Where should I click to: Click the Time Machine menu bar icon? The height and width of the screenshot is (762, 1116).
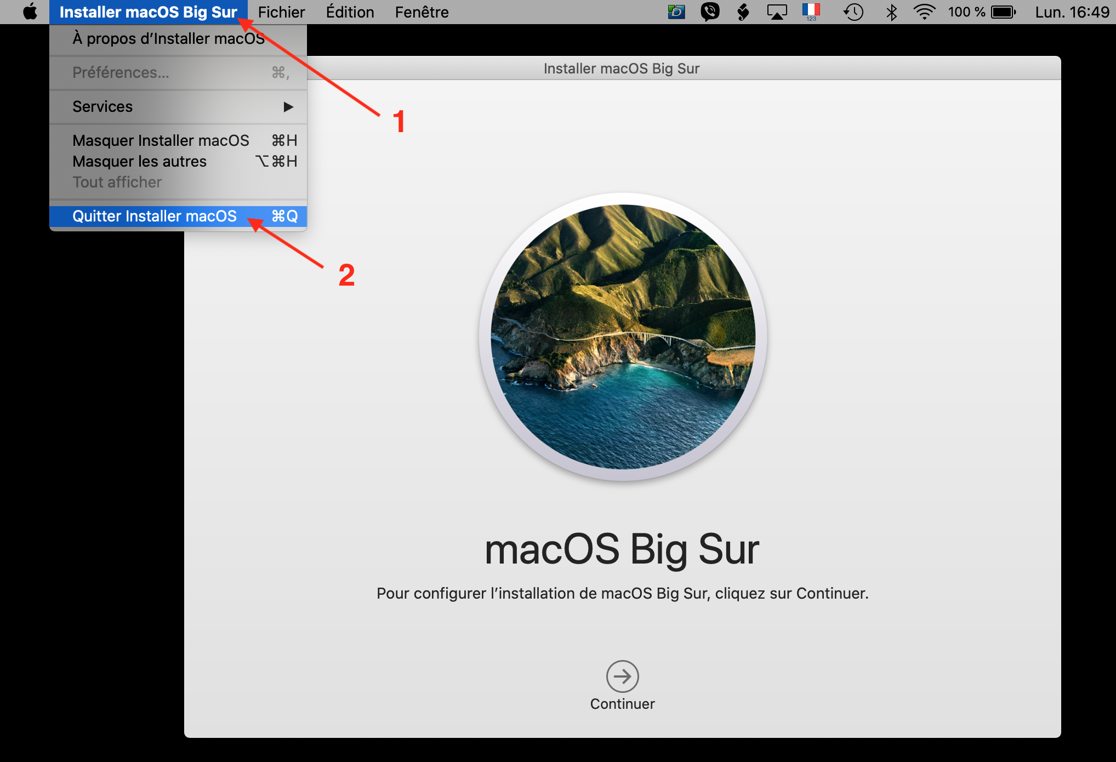click(853, 12)
